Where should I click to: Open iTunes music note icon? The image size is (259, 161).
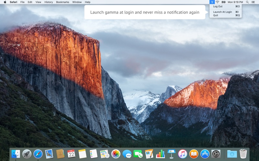pyautogui.click(x=183, y=154)
